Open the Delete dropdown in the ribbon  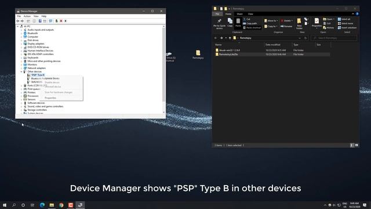(286, 21)
